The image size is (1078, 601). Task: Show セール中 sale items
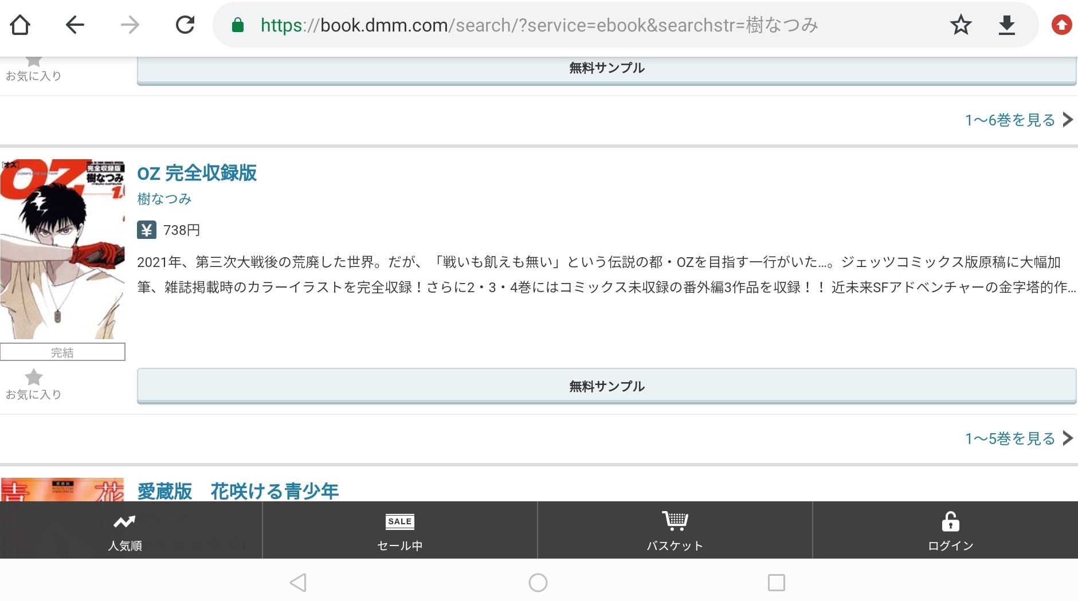pyautogui.click(x=399, y=531)
